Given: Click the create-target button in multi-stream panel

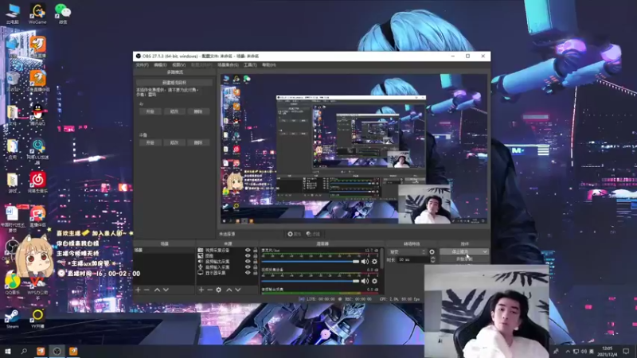Looking at the screenshot, I should point(174,83).
